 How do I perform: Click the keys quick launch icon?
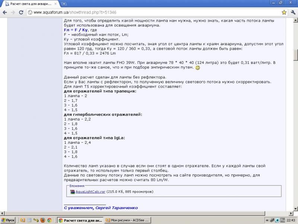pyautogui.click(x=36, y=220)
